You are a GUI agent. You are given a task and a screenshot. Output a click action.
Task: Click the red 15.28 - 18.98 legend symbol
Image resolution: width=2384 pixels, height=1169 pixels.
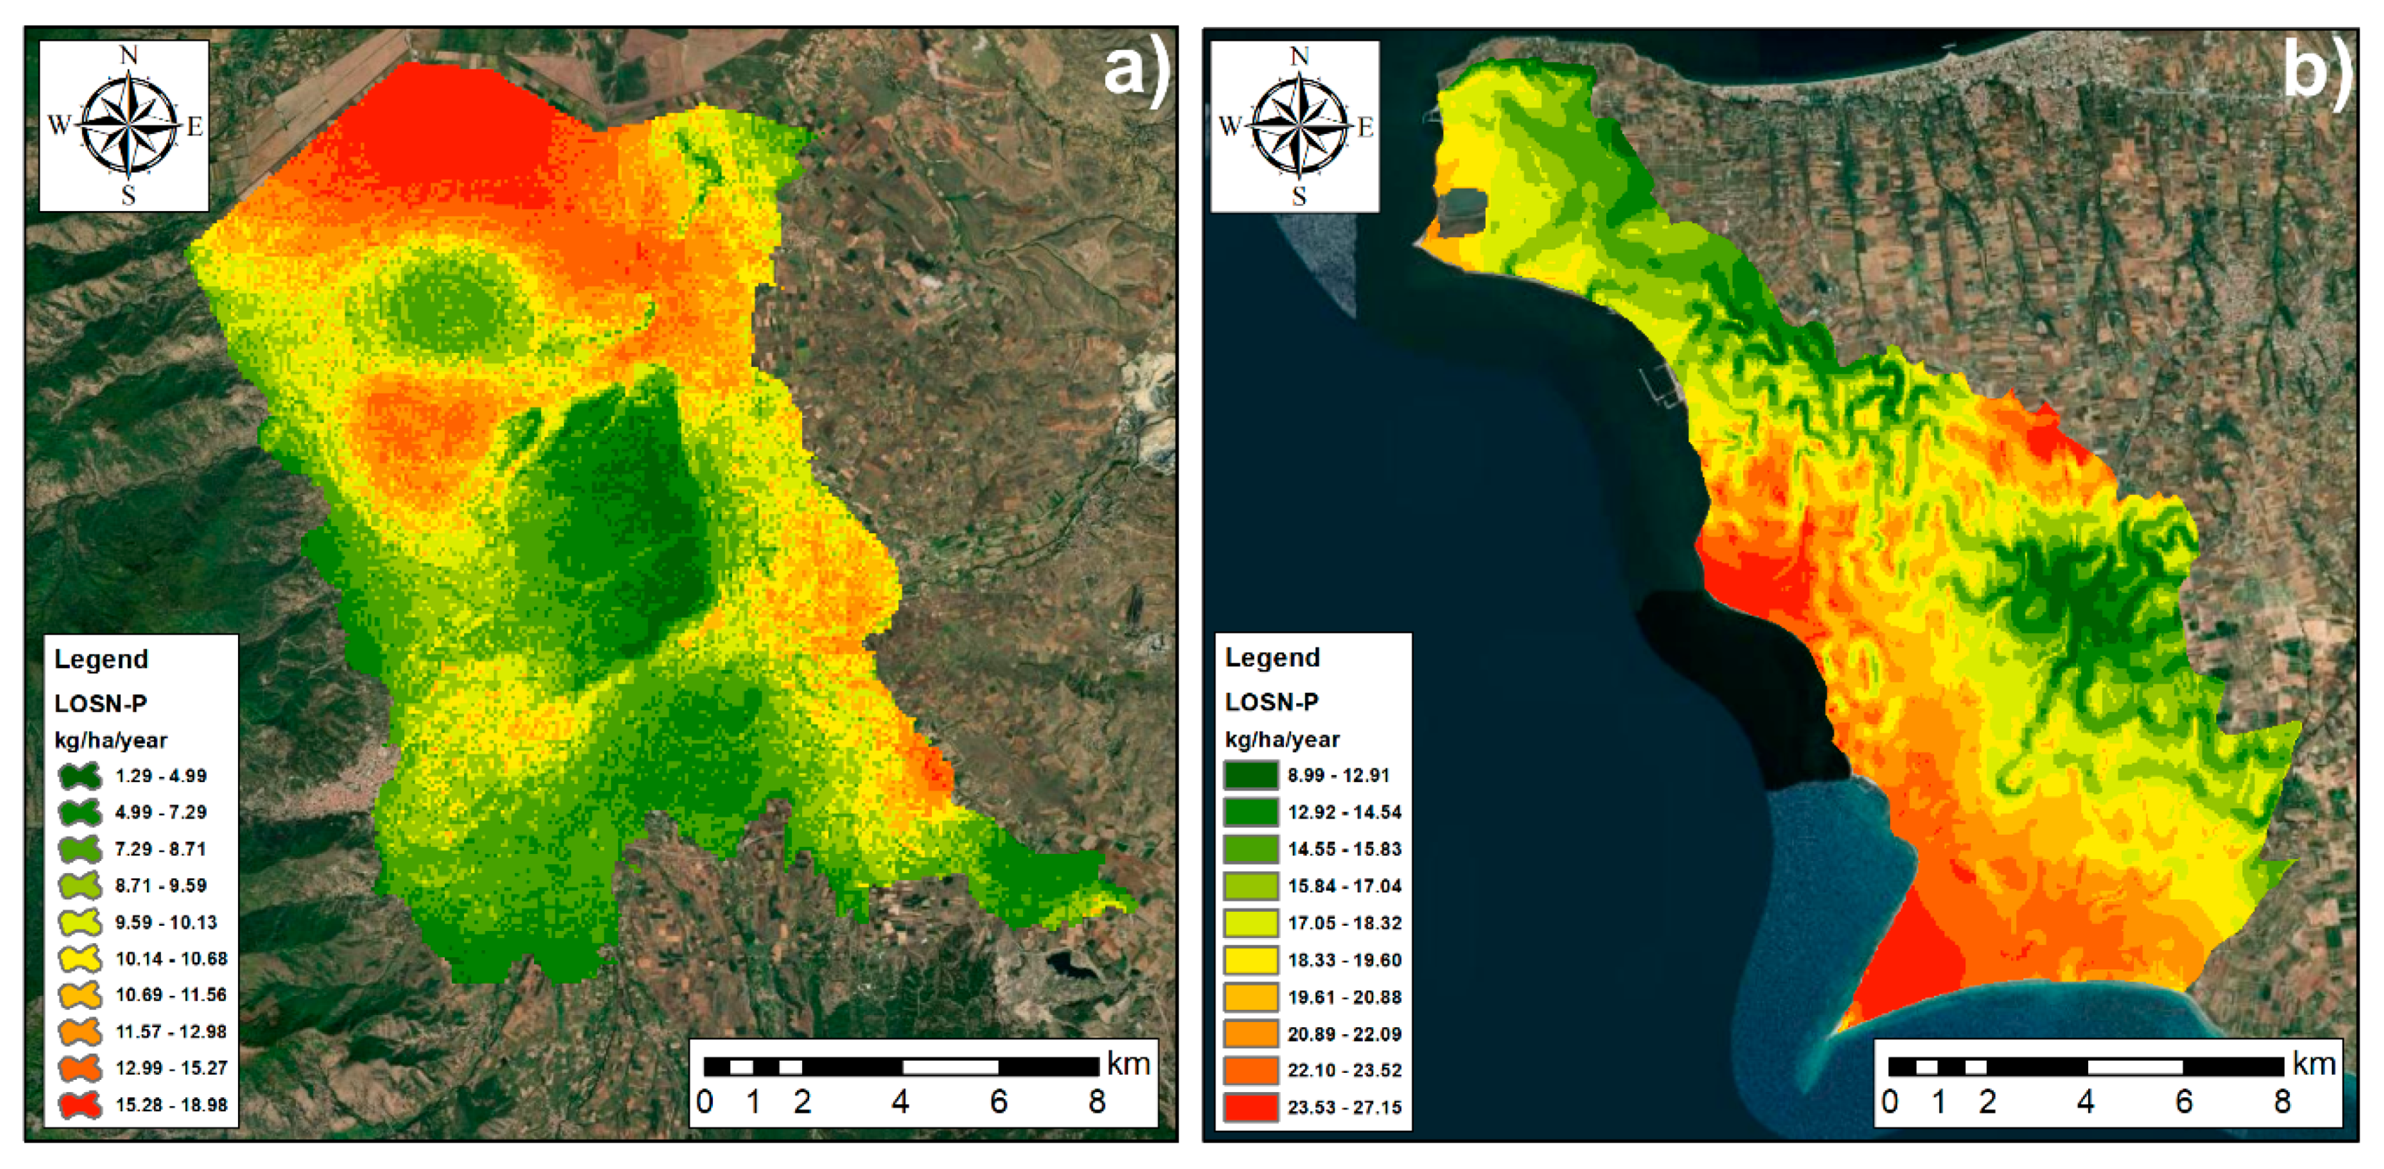coord(81,1104)
